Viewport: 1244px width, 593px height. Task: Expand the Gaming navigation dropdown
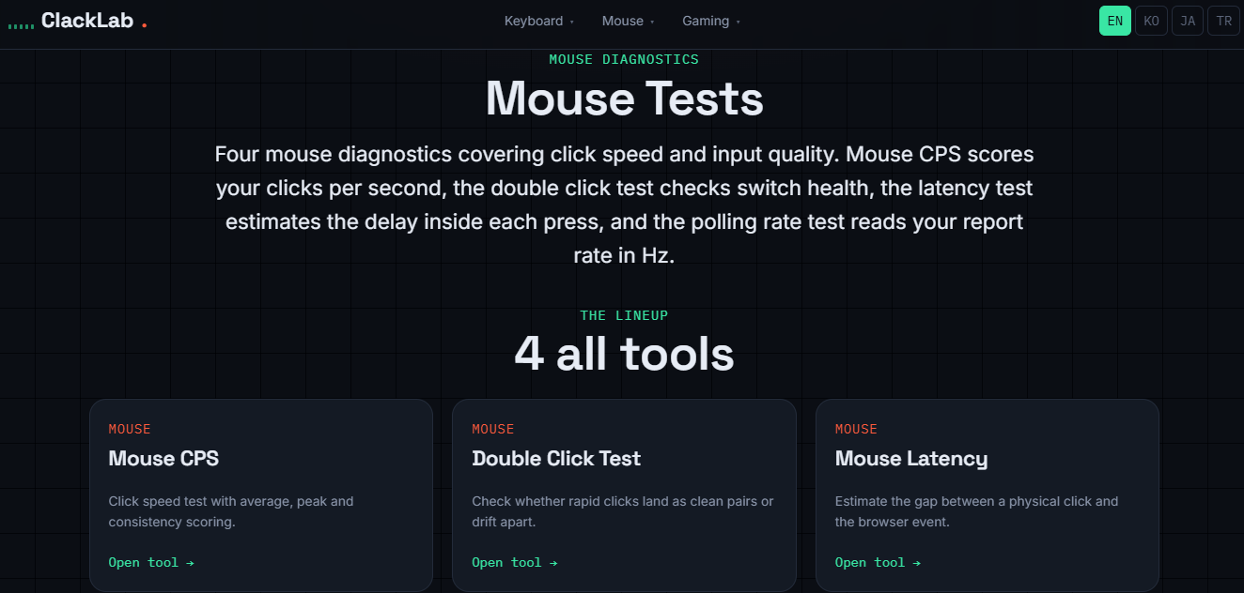711,21
